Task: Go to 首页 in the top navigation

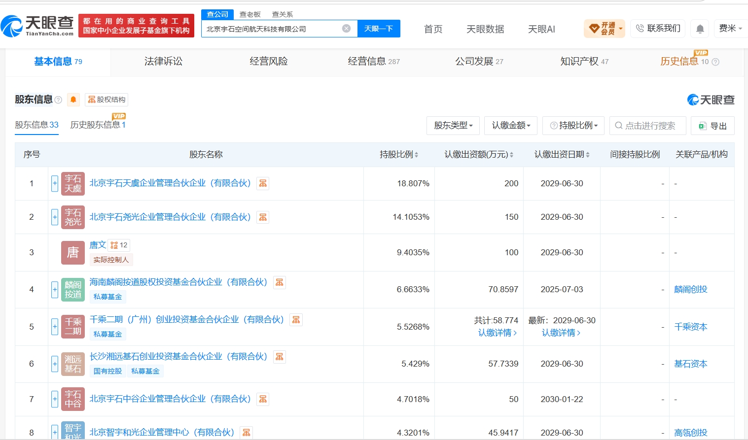Action: [433, 29]
